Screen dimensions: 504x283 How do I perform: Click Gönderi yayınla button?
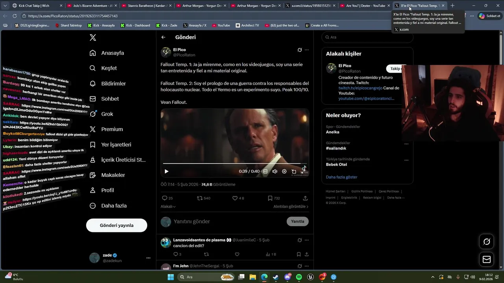[x=117, y=225]
